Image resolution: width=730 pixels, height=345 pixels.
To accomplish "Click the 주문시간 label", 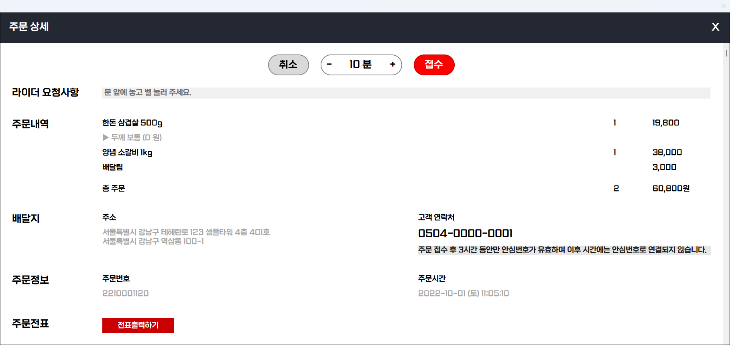I will pos(432,278).
